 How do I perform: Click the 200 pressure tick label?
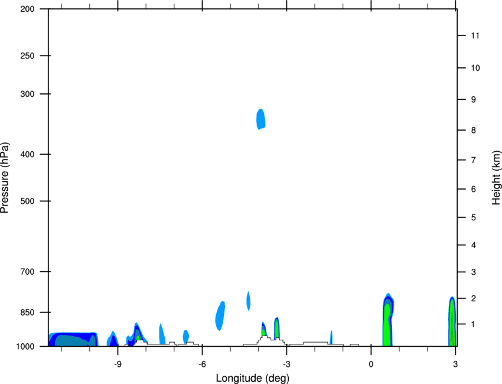pos(27,9)
